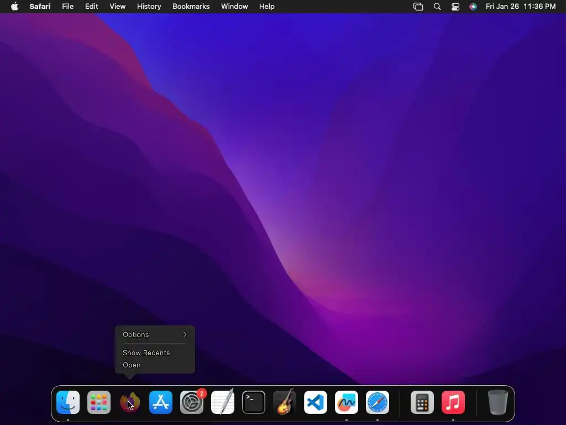This screenshot has width=566, height=425.
Task: Open the File menu
Action: pos(68,7)
